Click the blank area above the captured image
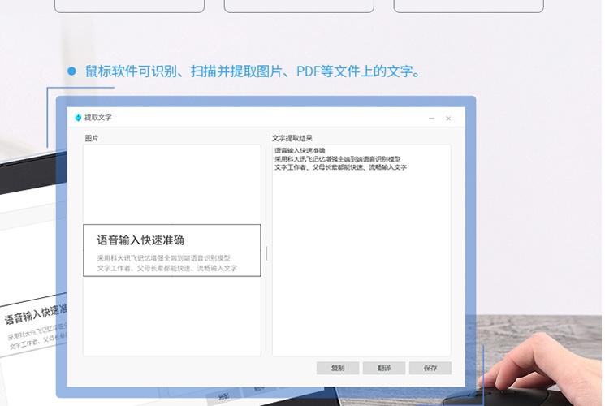The width and height of the screenshot is (605, 406). pyautogui.click(x=172, y=183)
